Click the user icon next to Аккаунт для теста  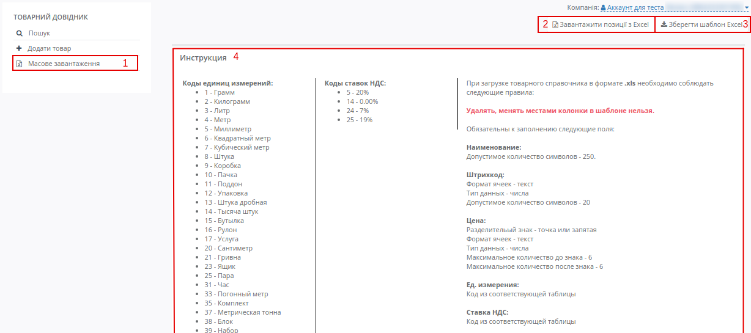click(x=603, y=8)
